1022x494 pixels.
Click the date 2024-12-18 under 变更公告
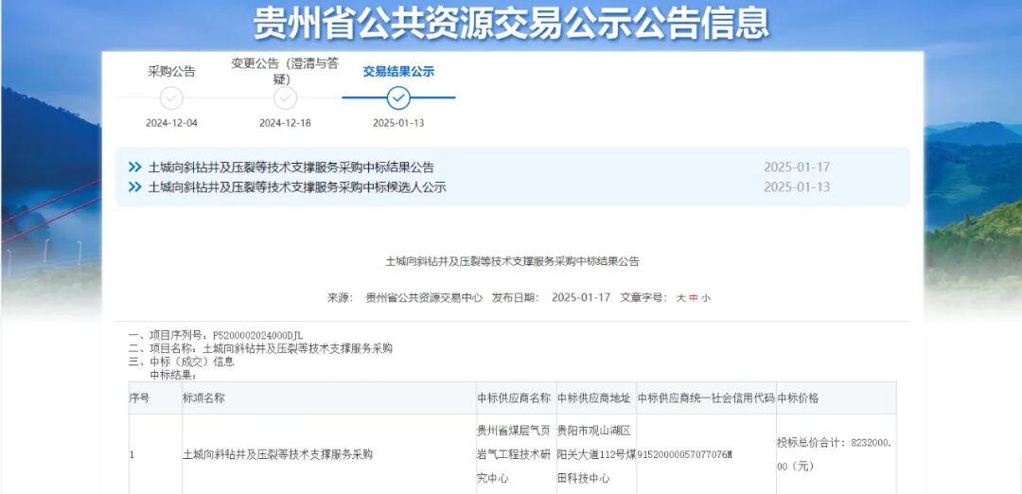coord(286,123)
